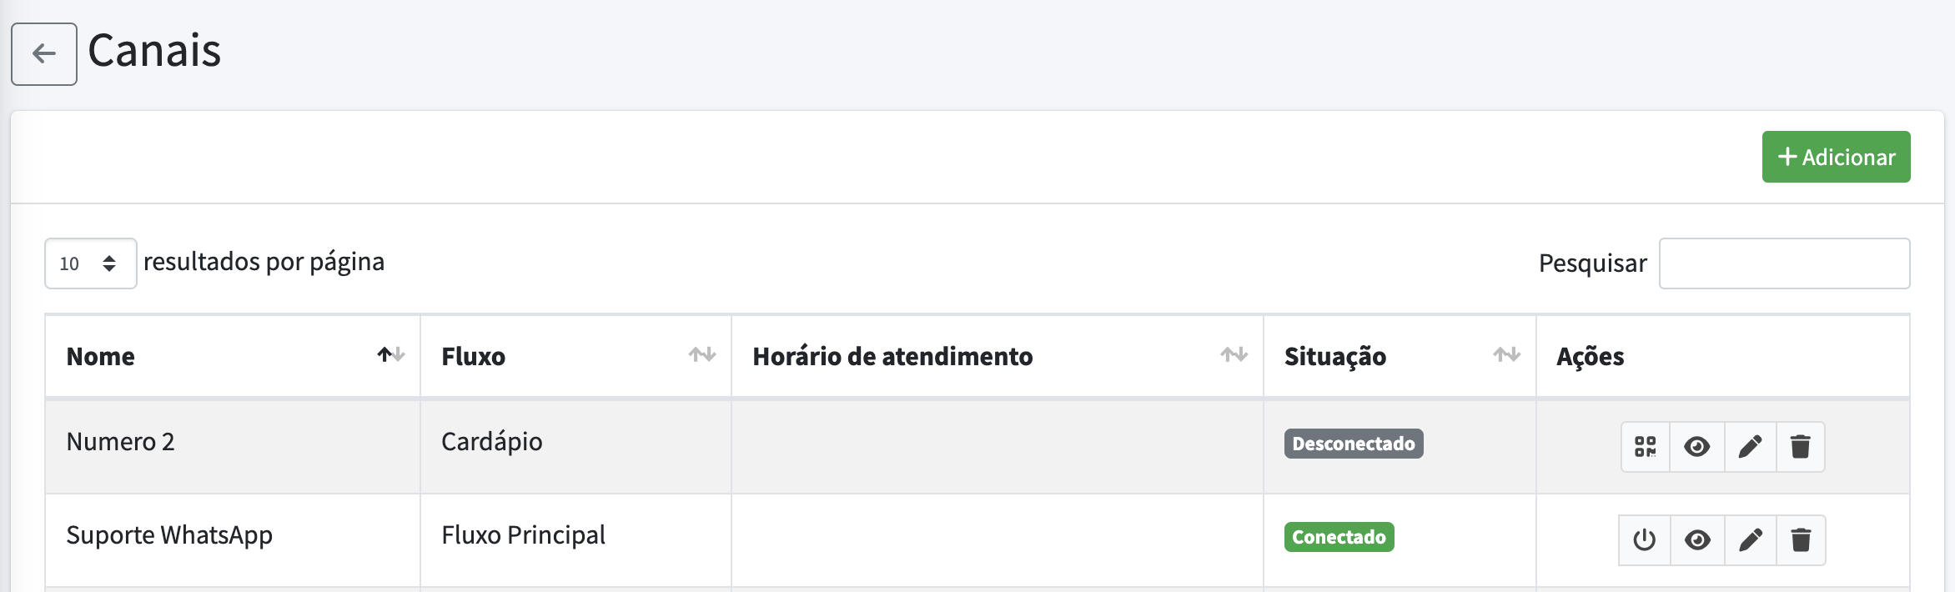This screenshot has height=592, width=1955.
Task: Click the Conectado status badge
Action: coord(1339,537)
